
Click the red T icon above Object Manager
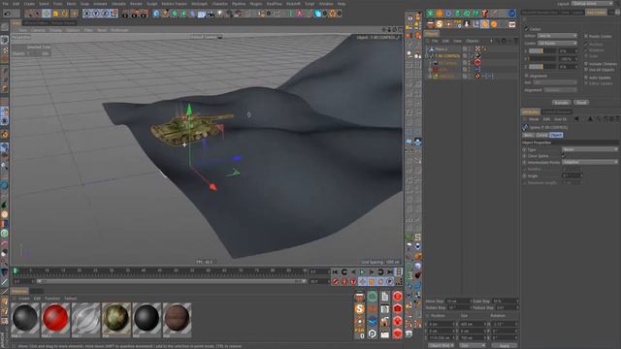pyautogui.click(x=484, y=14)
